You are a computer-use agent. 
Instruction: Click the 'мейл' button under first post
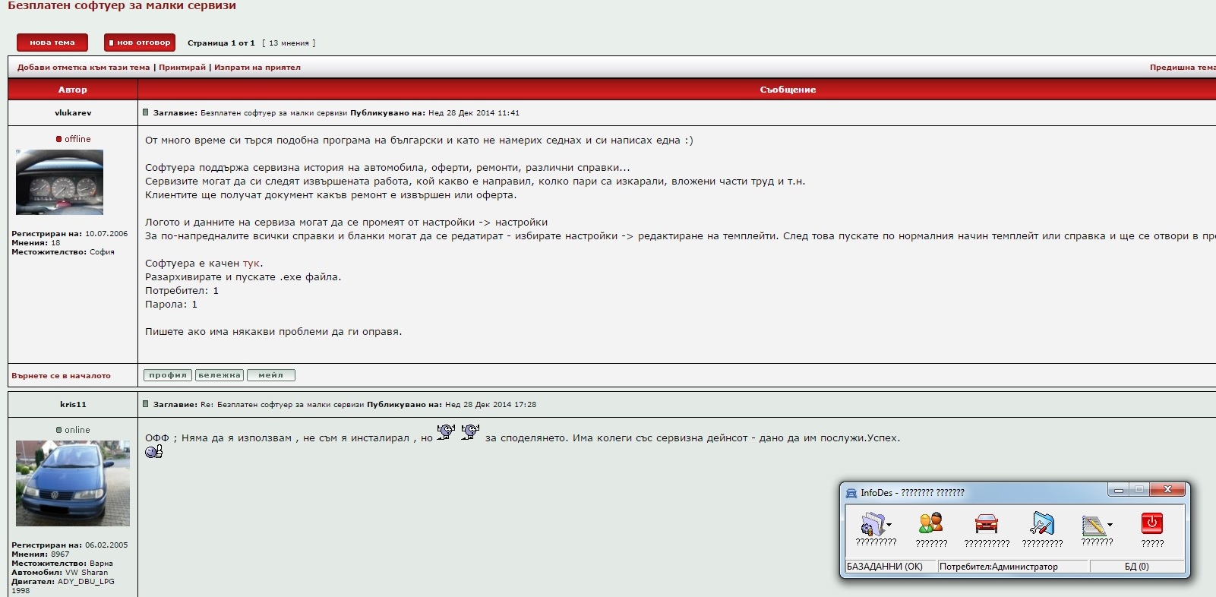tap(270, 375)
